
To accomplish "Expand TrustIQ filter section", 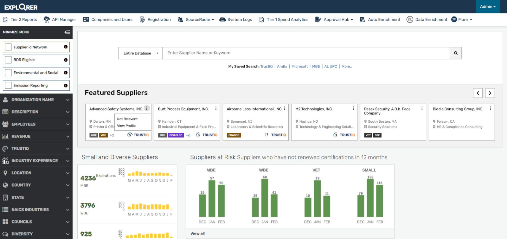I will (36, 149).
